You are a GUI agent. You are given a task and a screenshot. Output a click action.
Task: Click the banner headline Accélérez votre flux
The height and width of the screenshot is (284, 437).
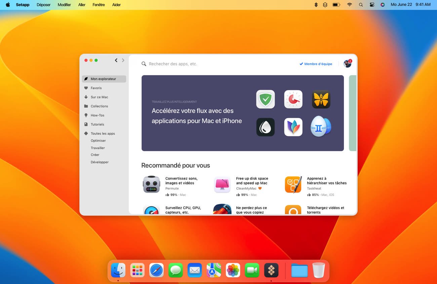click(x=197, y=116)
